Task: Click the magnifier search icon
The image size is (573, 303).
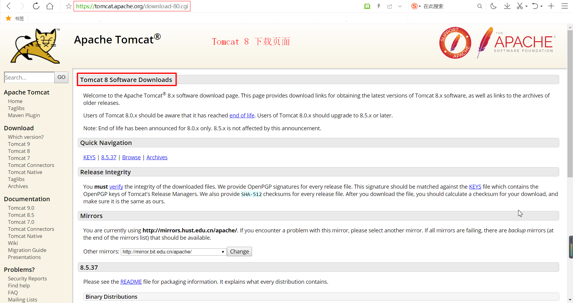Action: [x=479, y=6]
